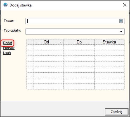Click the GT application icon in title bar
Screen dimensions: 130x117
pos(5,5)
